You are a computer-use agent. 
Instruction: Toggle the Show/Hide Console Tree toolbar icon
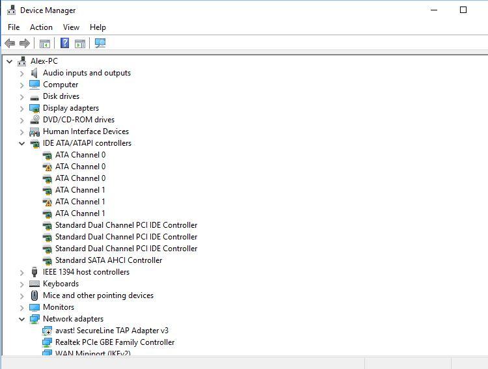(45, 44)
